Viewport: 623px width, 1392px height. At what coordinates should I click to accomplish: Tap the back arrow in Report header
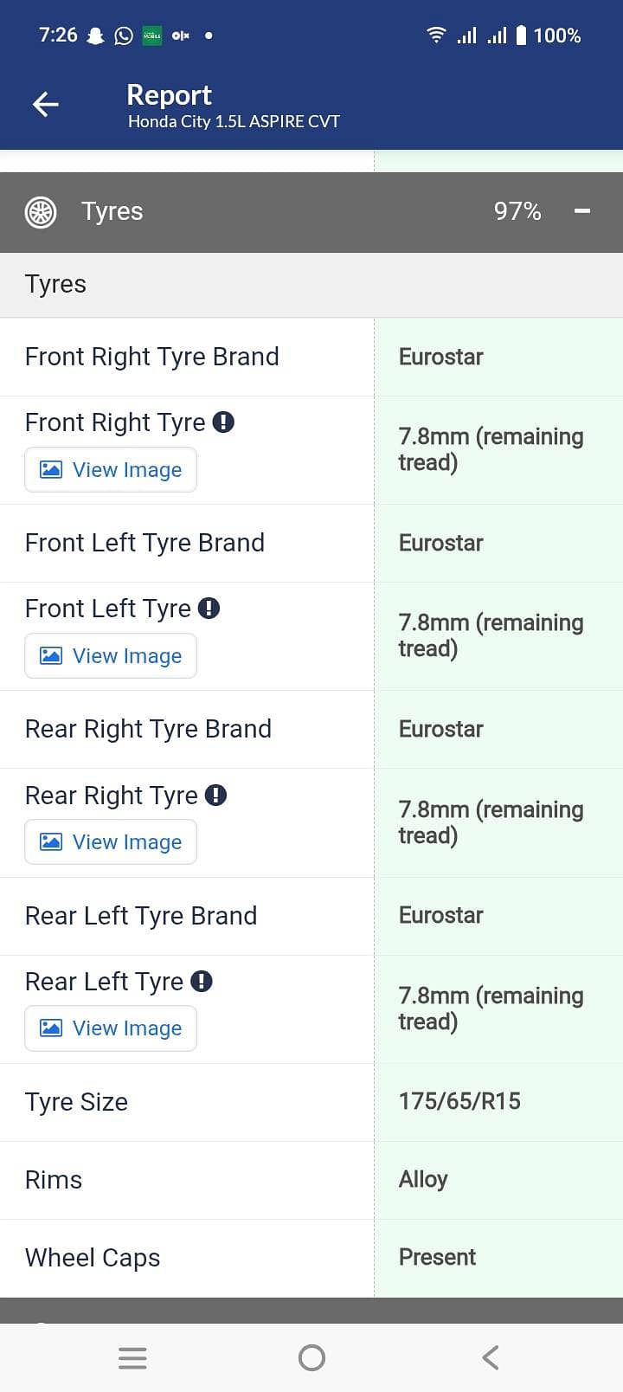coord(46,105)
